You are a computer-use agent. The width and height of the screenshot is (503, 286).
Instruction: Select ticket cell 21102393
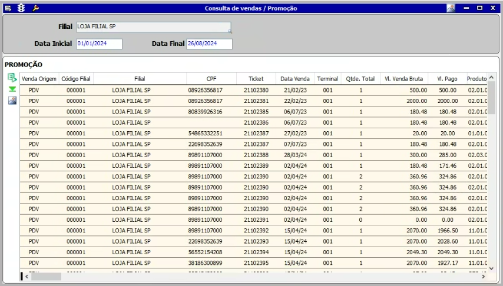[x=256, y=241]
